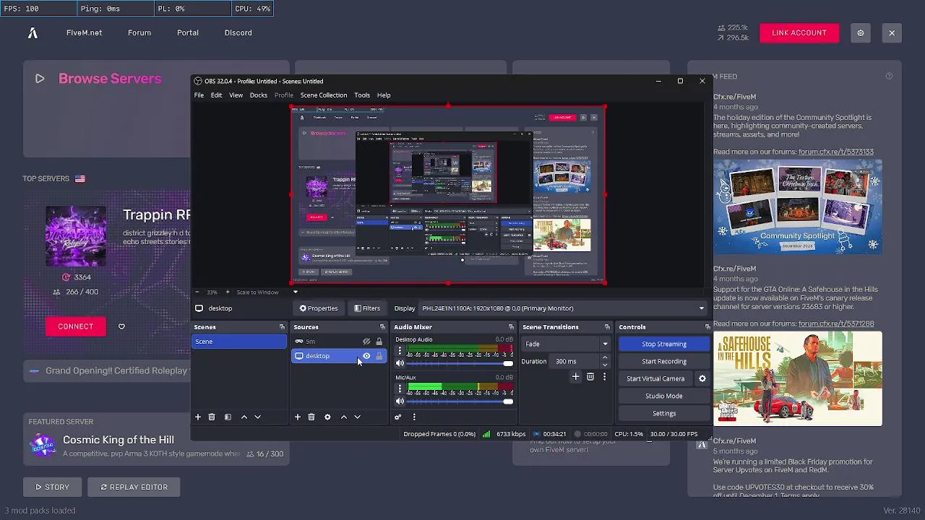Open OBS Scene Collection menu
This screenshot has width=925, height=520.
[324, 95]
